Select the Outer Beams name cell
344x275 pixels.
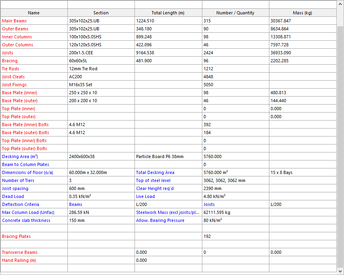pyautogui.click(x=34, y=29)
